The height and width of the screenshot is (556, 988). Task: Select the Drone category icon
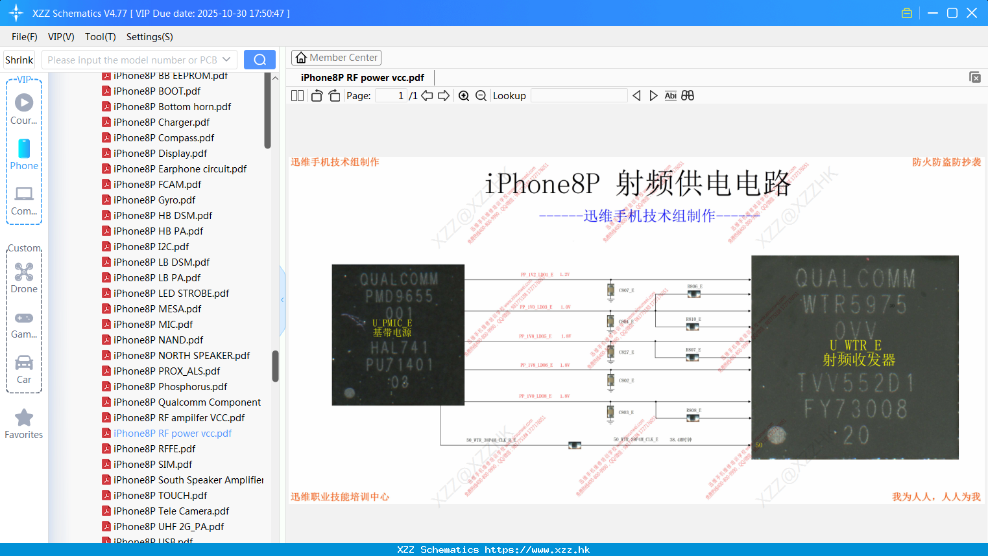(x=24, y=278)
